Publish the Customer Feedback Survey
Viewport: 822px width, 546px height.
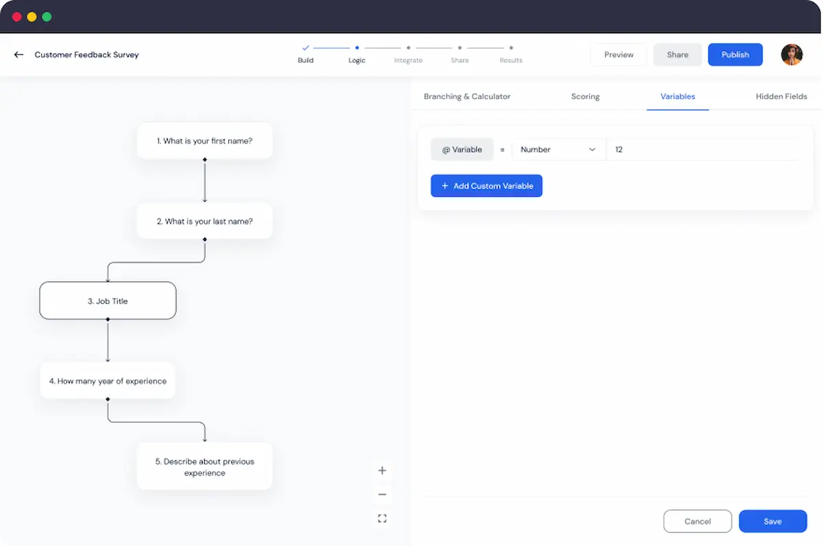(x=735, y=54)
